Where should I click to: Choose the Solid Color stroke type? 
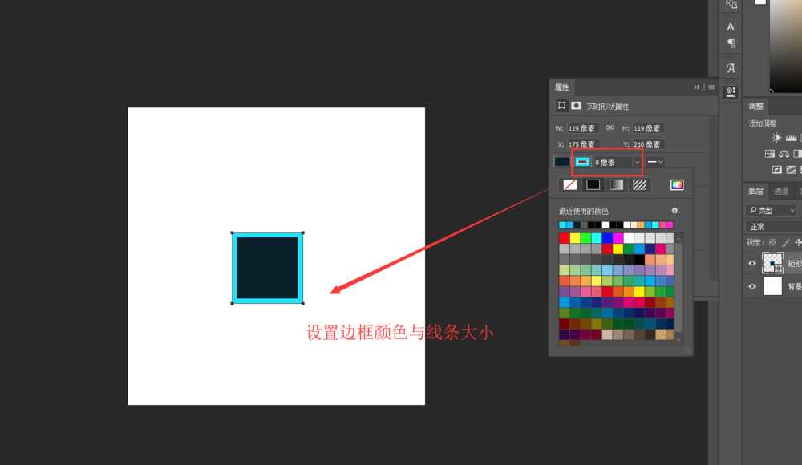[593, 184]
